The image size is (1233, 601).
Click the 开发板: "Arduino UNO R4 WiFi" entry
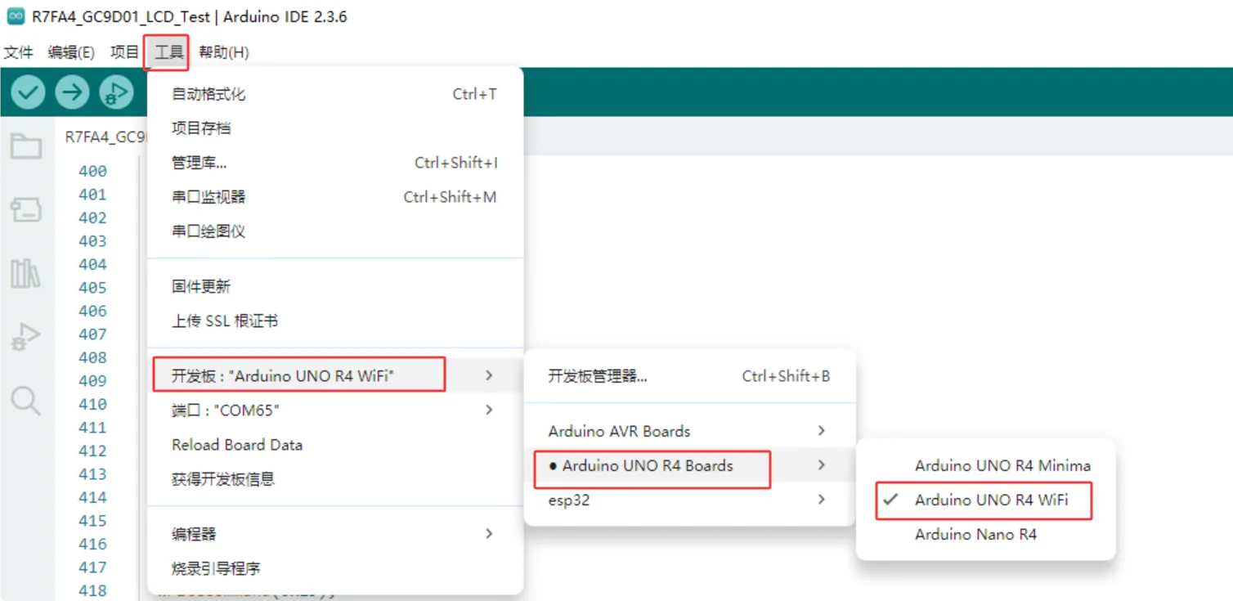334,375
